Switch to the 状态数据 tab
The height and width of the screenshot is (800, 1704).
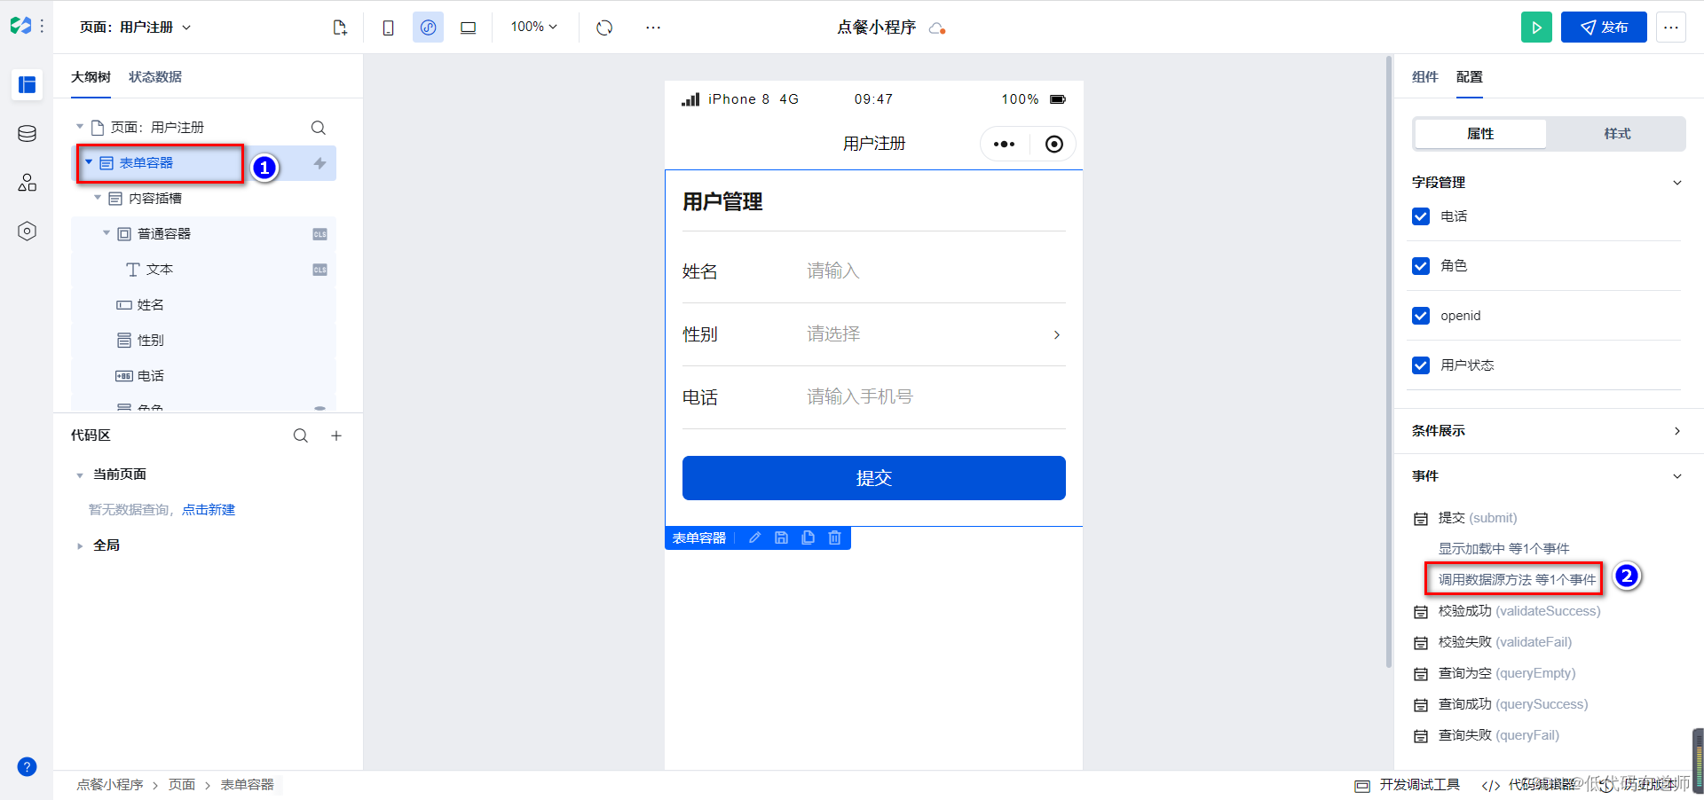point(155,77)
